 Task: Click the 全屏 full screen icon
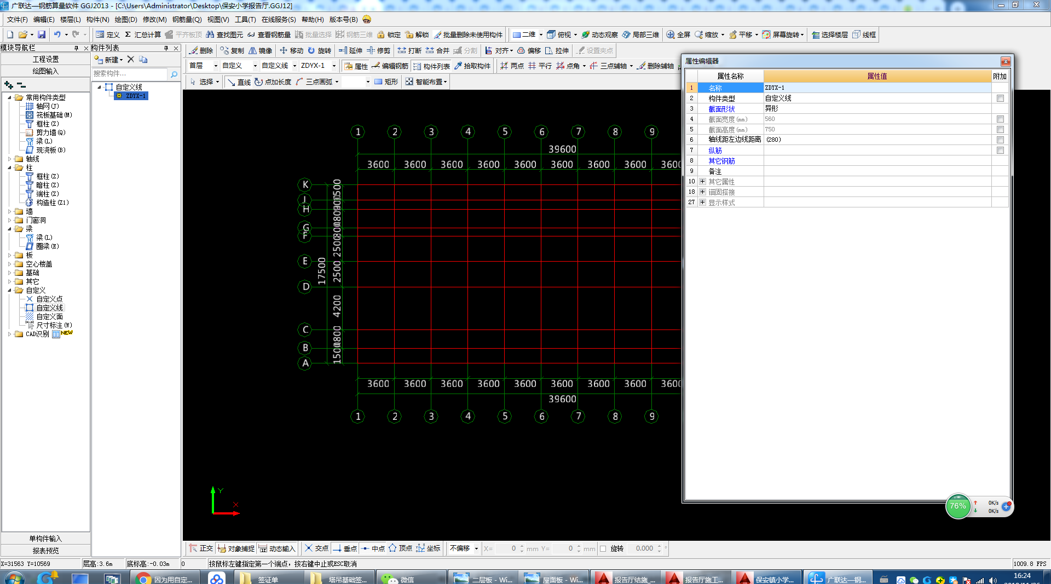click(x=671, y=34)
